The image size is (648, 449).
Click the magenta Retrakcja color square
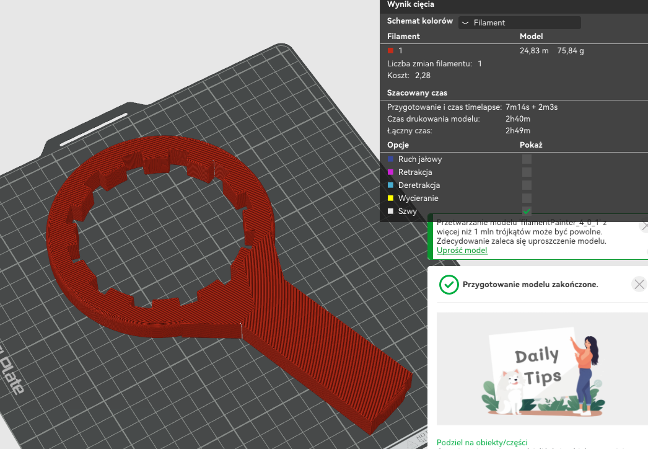point(390,172)
